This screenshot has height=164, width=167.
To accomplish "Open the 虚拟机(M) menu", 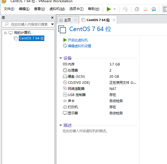I will [57, 9].
